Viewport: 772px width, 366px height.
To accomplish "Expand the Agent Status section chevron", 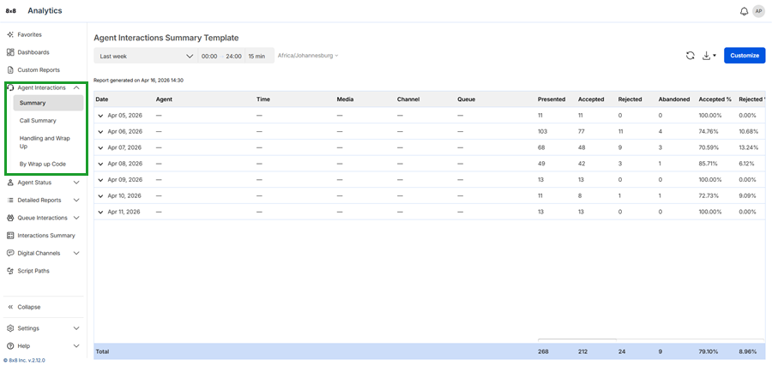I will click(76, 183).
